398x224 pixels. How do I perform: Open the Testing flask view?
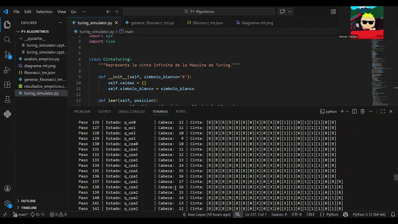tap(7, 99)
